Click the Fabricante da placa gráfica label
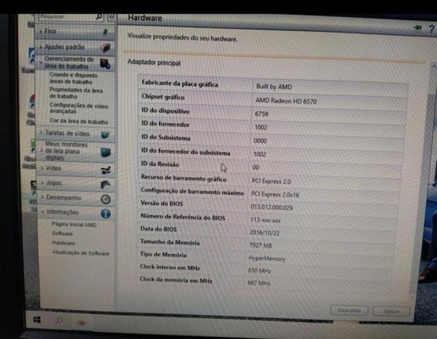 (180, 83)
